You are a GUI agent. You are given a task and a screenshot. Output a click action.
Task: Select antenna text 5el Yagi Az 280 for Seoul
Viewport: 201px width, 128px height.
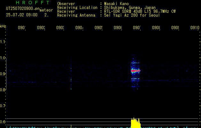pos(132,15)
